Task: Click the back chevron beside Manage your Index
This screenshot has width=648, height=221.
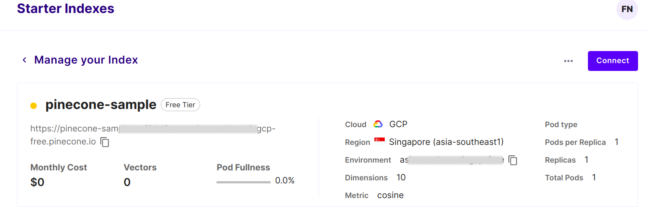Action: [x=25, y=60]
